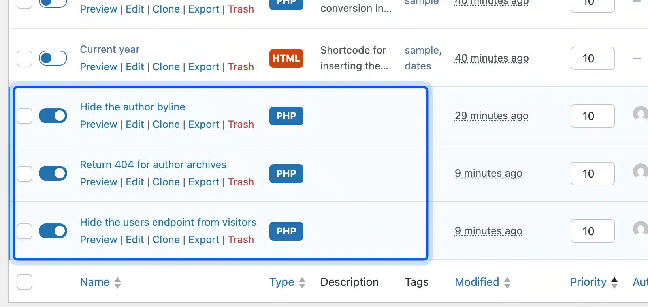Viewport: 648px width, 307px height.
Task: Export the Current year snippet
Action: click(203, 67)
